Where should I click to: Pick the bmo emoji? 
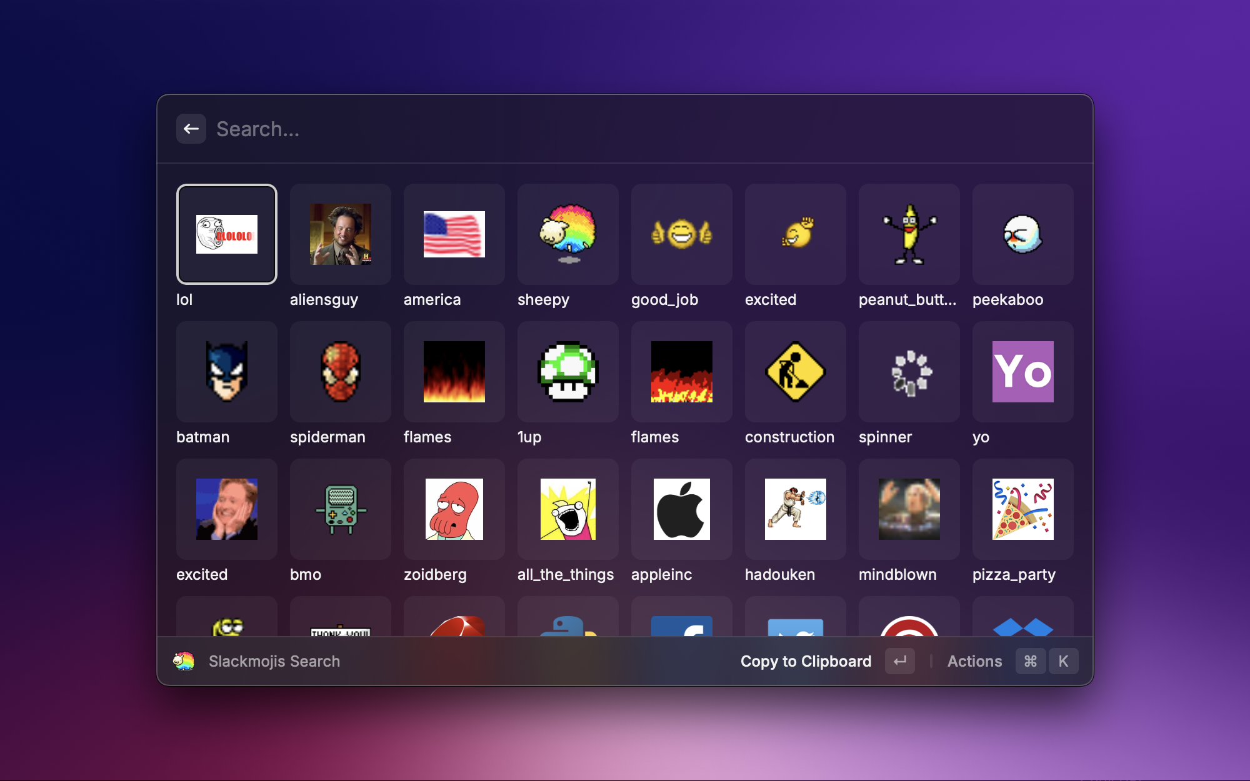341,509
